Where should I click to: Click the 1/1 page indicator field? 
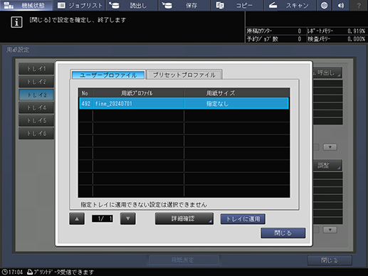[102, 218]
